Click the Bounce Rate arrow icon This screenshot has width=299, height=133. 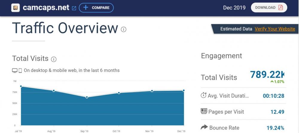(x=204, y=128)
